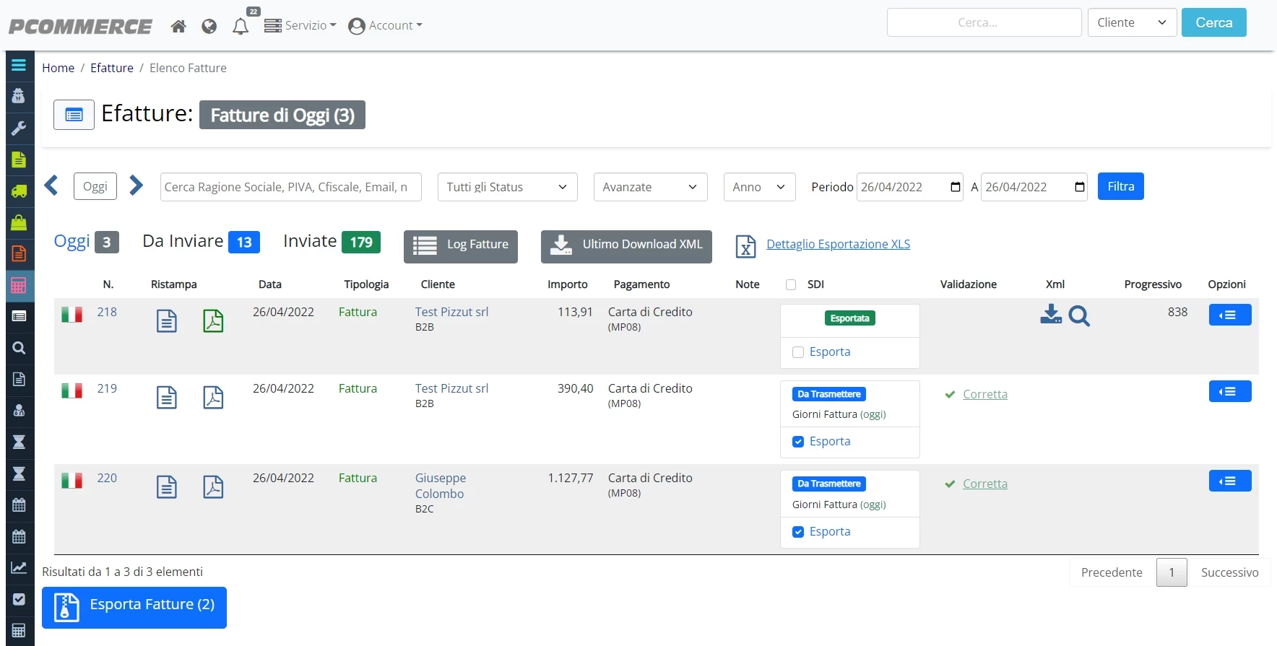Open the globe icon in top bar
Viewport: 1277px width, 646px height.
[209, 26]
